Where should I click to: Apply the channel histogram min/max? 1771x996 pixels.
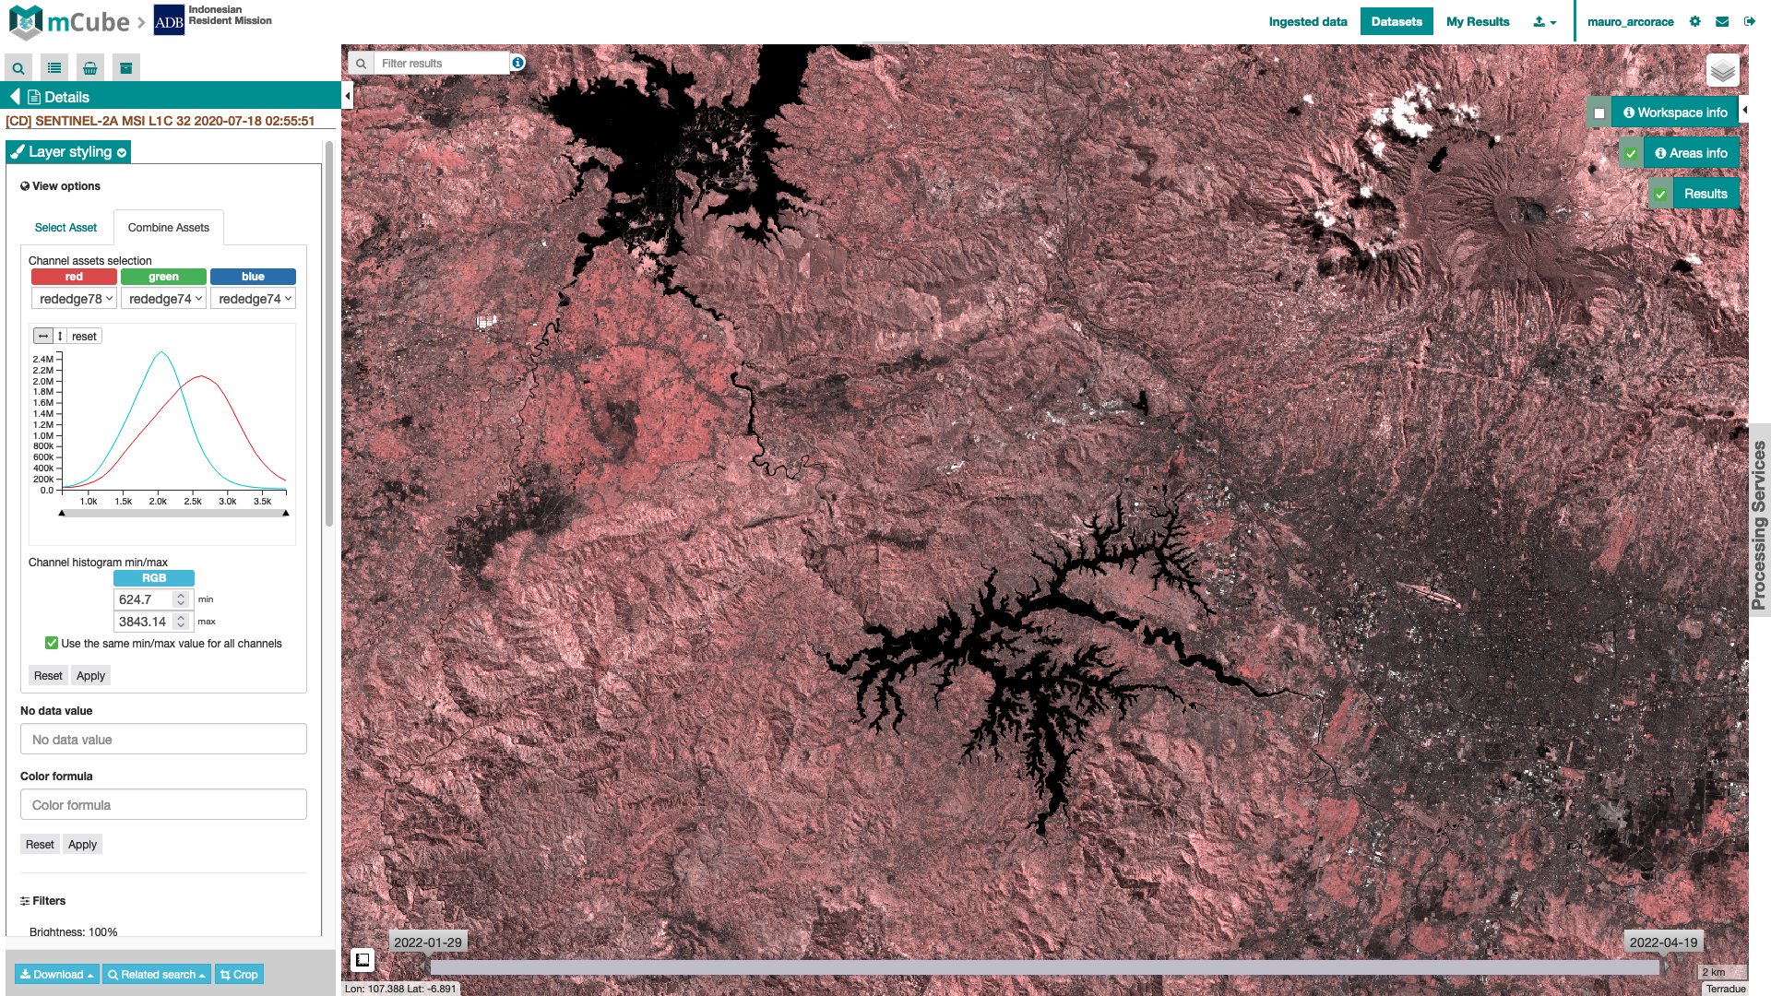pos(90,676)
